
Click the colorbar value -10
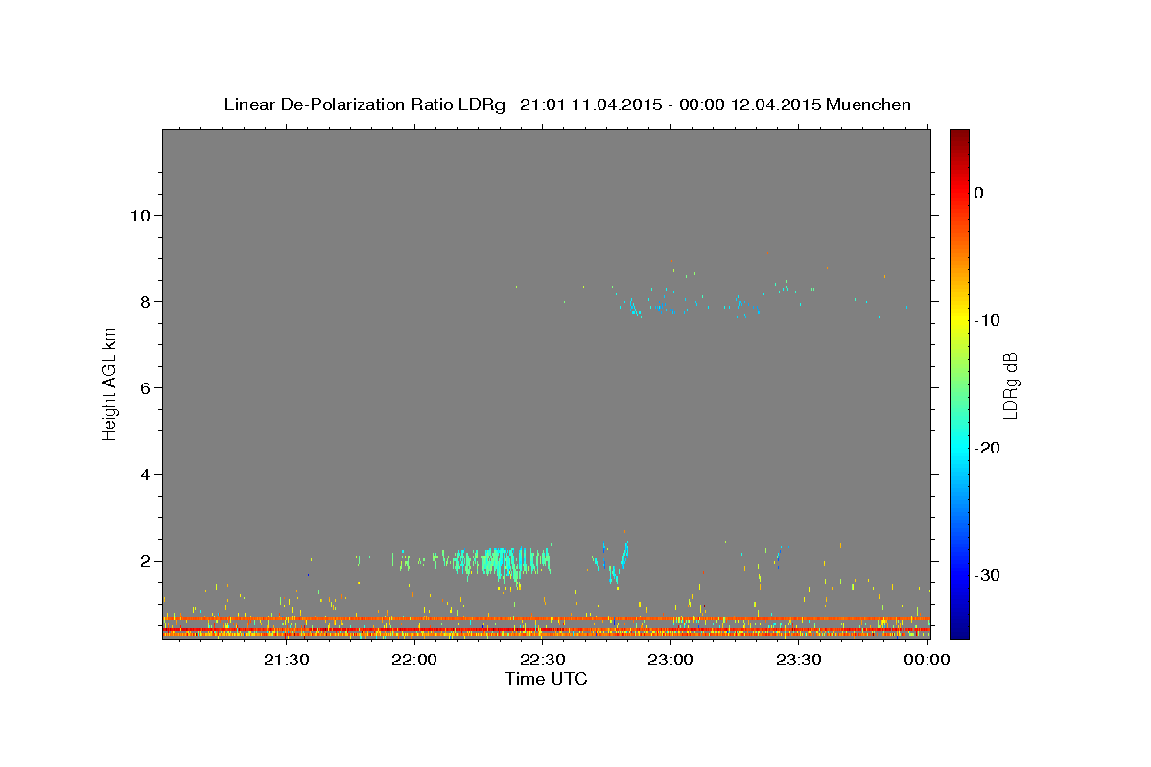987,320
